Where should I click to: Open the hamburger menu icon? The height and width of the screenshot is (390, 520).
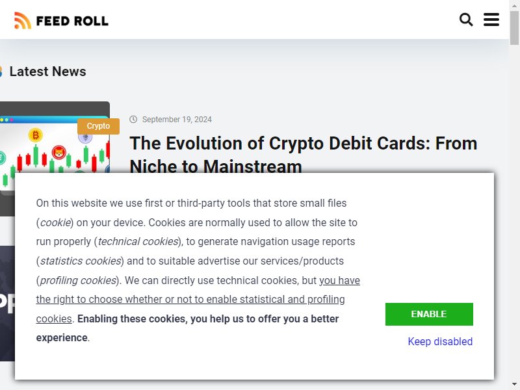point(491,19)
